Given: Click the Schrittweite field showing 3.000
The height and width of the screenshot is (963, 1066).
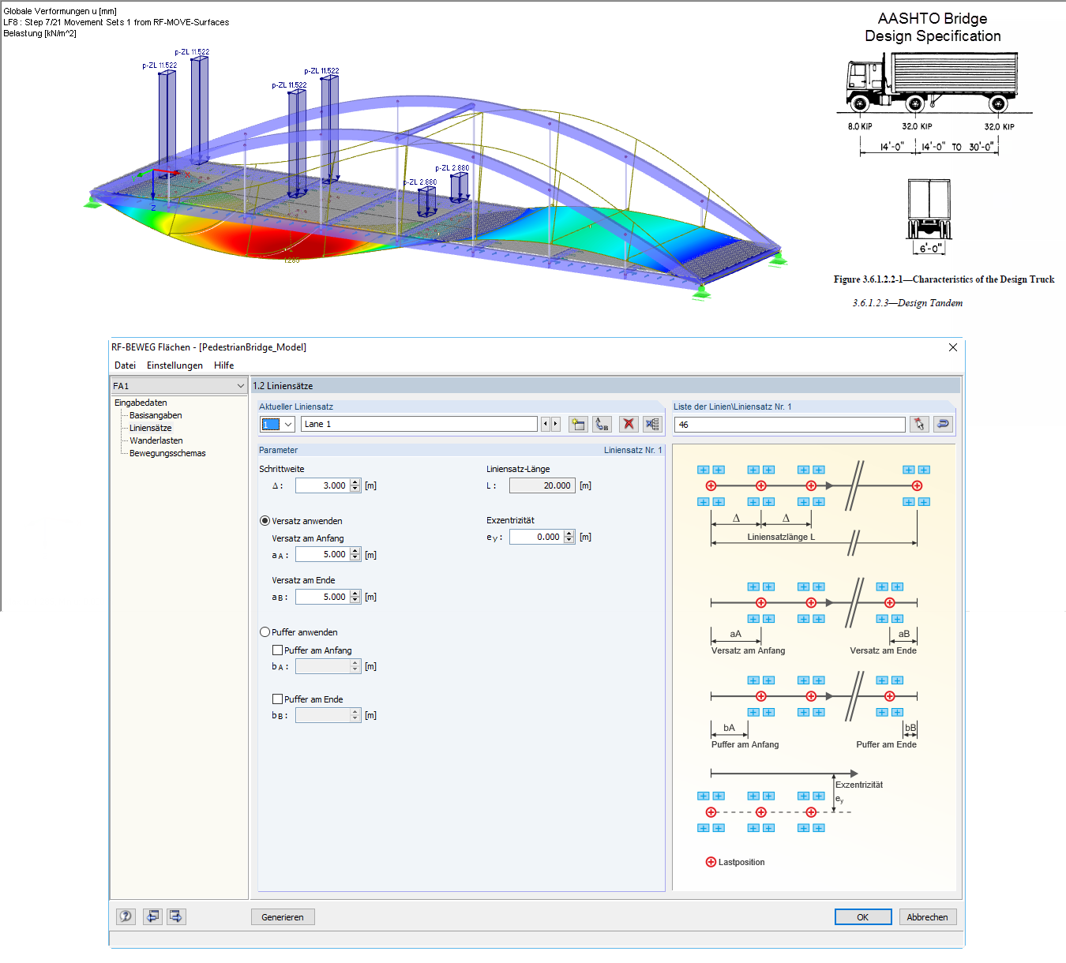Looking at the screenshot, I should [x=322, y=485].
